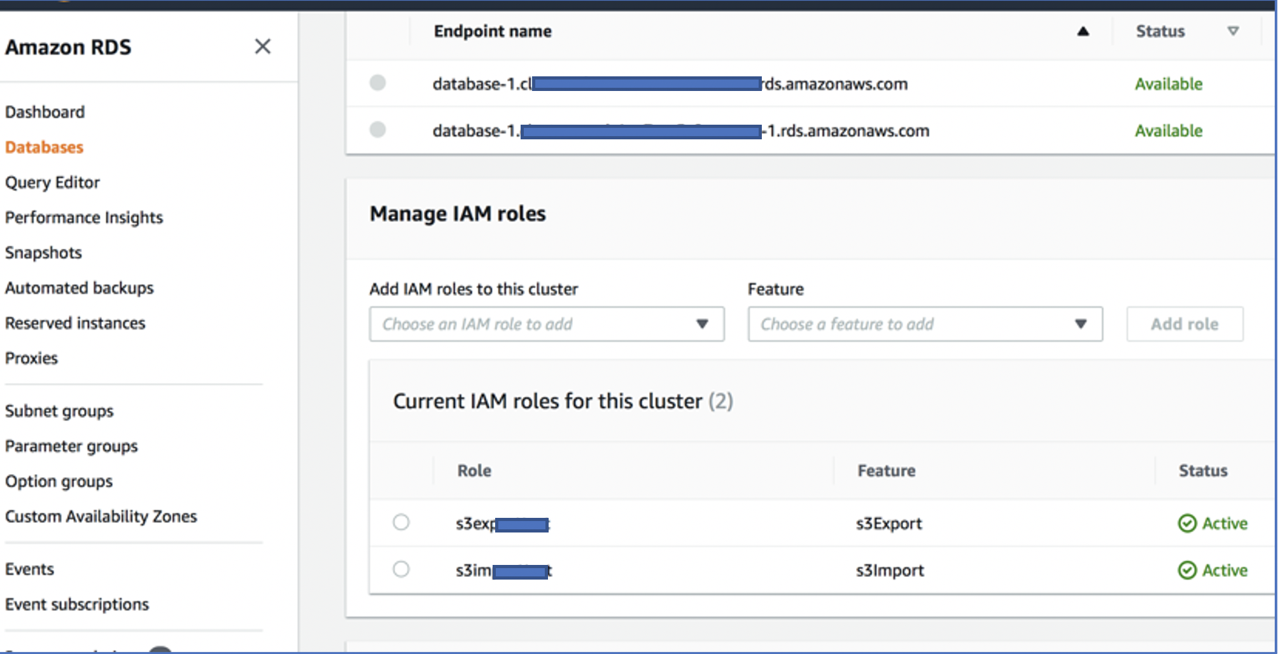
Task: Go to Parameter groups
Action: 71,446
